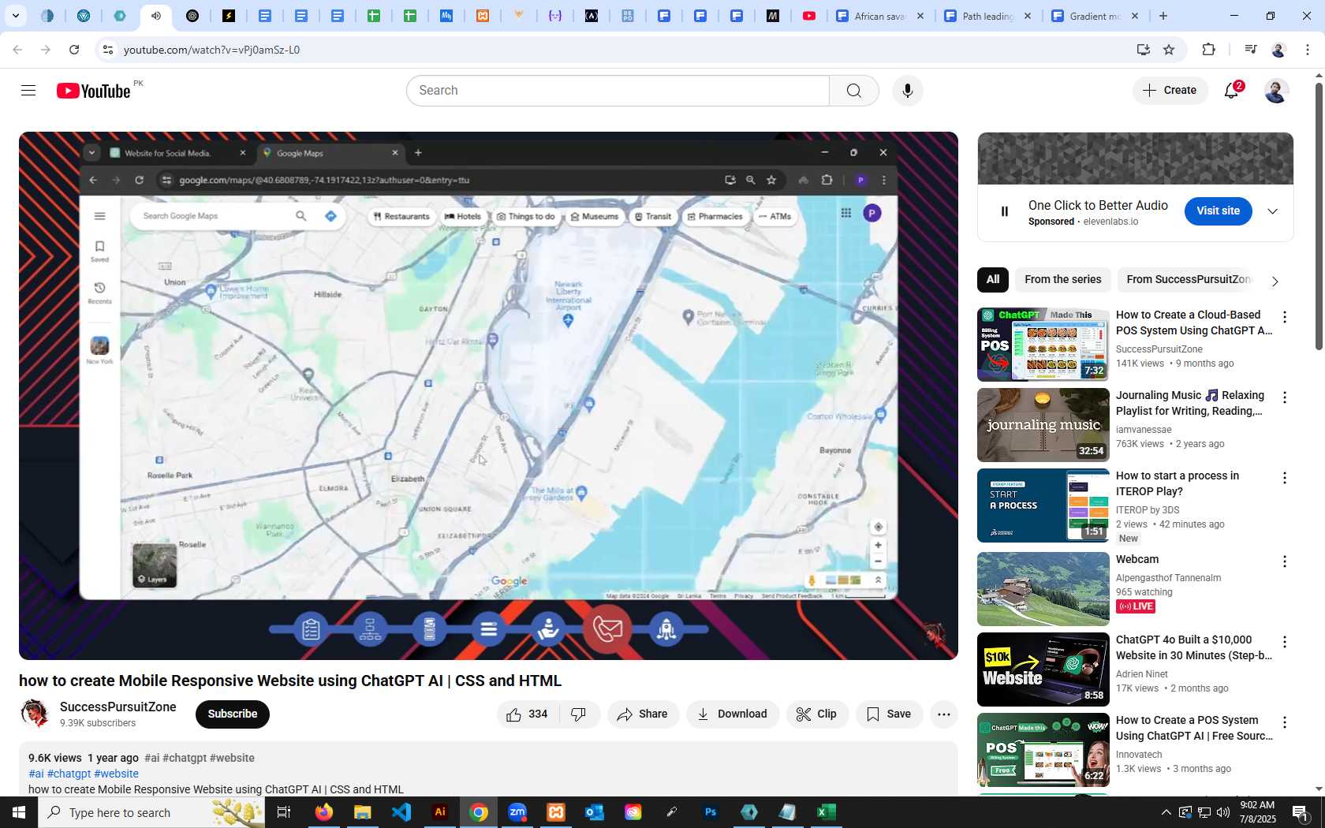Open the SuccessPursuitZone channel avatar
The width and height of the screenshot is (1325, 828).
tap(35, 714)
